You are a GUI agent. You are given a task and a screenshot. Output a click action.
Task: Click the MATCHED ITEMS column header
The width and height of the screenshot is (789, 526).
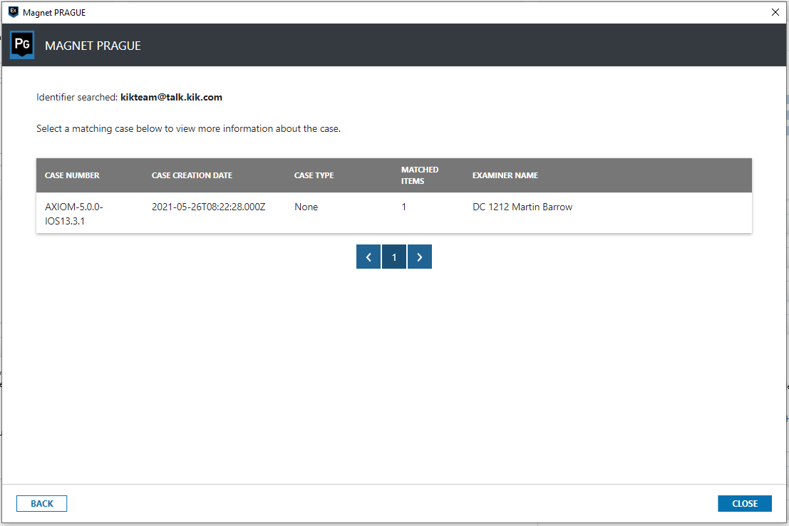coord(420,175)
